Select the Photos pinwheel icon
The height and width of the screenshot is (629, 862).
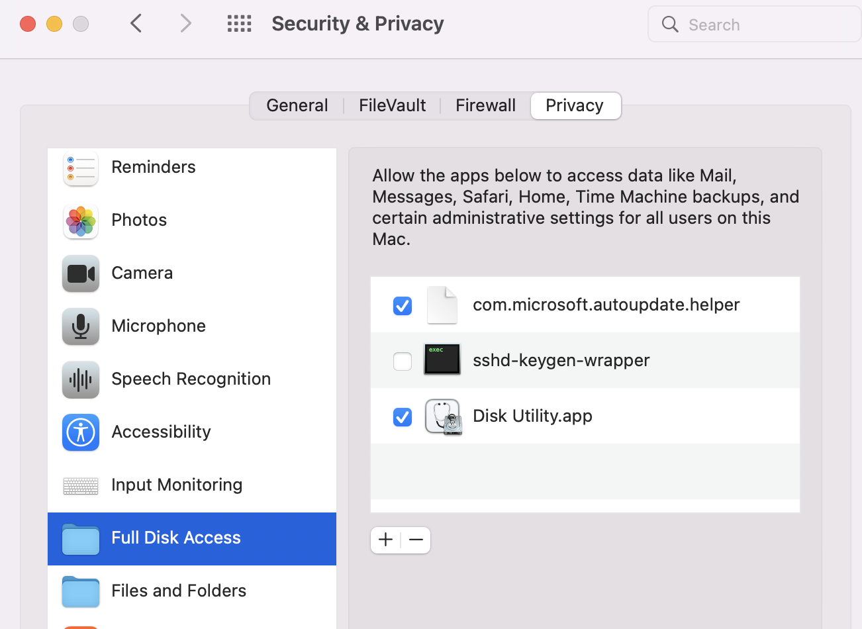[x=81, y=220]
